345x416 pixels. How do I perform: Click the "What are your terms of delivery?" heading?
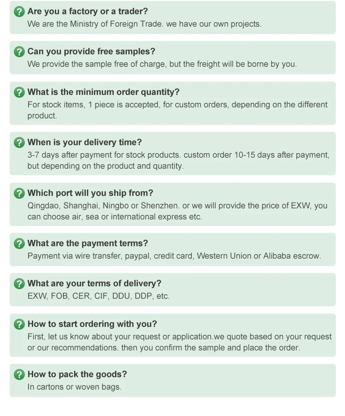94,284
